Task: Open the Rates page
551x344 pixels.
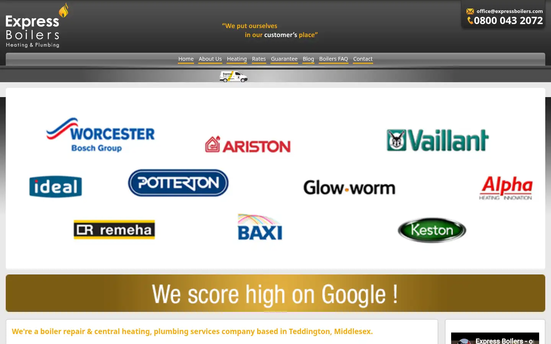Action: click(x=259, y=59)
